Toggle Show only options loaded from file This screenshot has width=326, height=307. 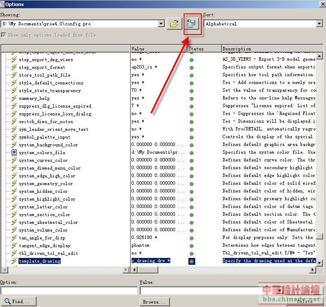click(3, 35)
